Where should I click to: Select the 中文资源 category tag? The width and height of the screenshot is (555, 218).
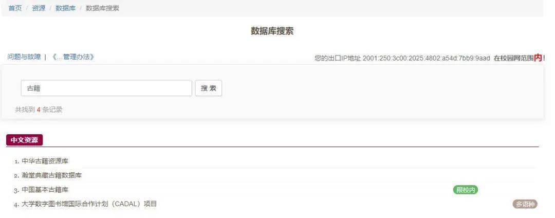click(25, 140)
